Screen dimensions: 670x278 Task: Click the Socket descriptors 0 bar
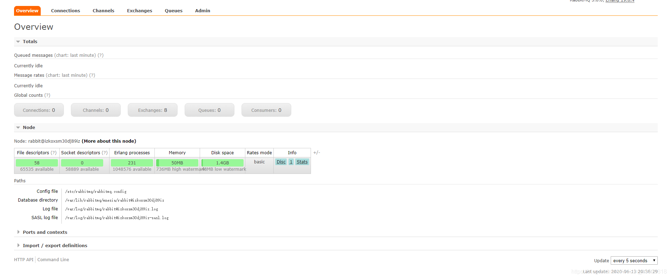[82, 163]
